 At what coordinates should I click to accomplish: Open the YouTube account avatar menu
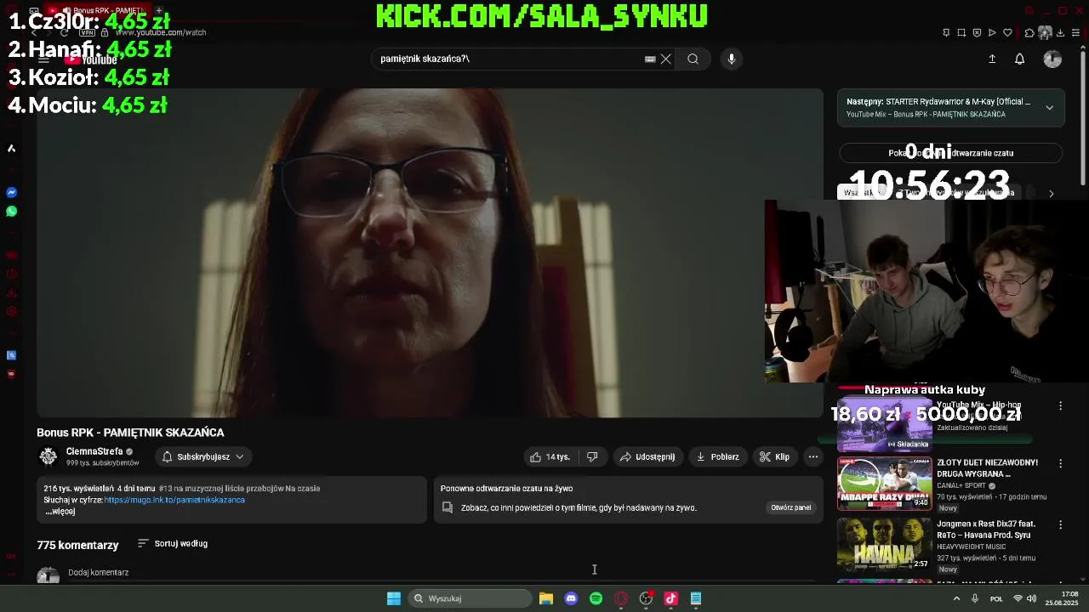(1052, 59)
